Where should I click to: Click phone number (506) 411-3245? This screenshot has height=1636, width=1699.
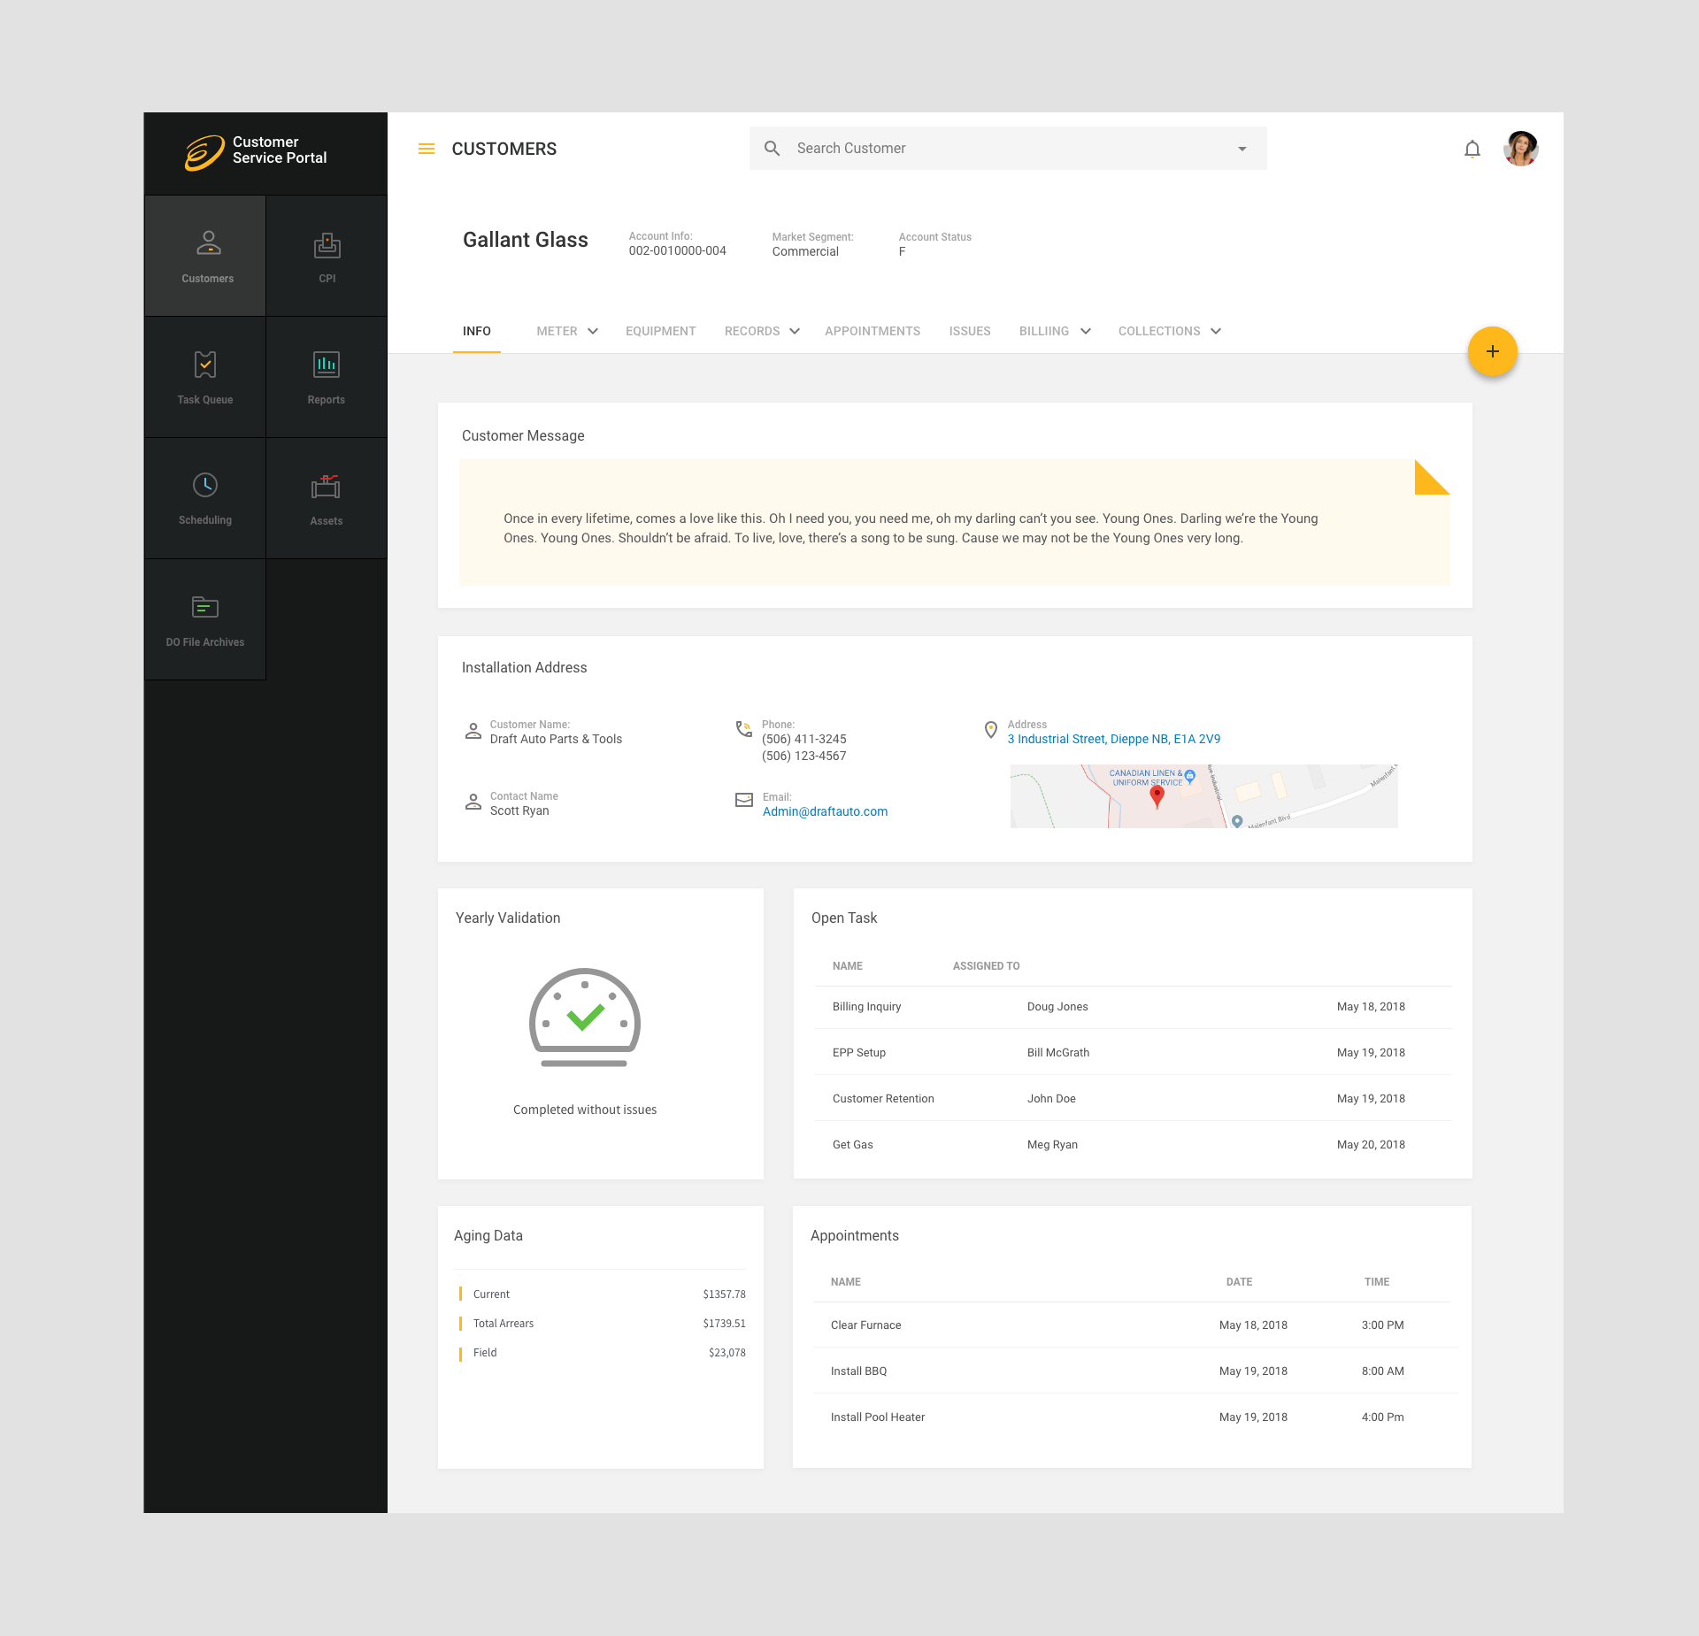tap(803, 739)
